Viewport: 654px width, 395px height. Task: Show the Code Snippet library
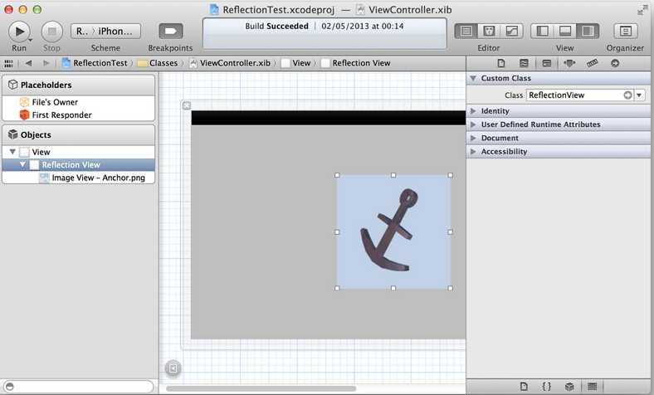[546, 386]
